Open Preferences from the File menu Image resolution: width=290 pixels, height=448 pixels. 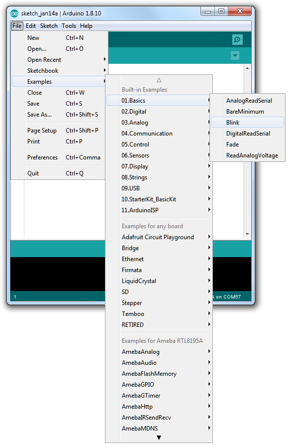click(x=59, y=157)
